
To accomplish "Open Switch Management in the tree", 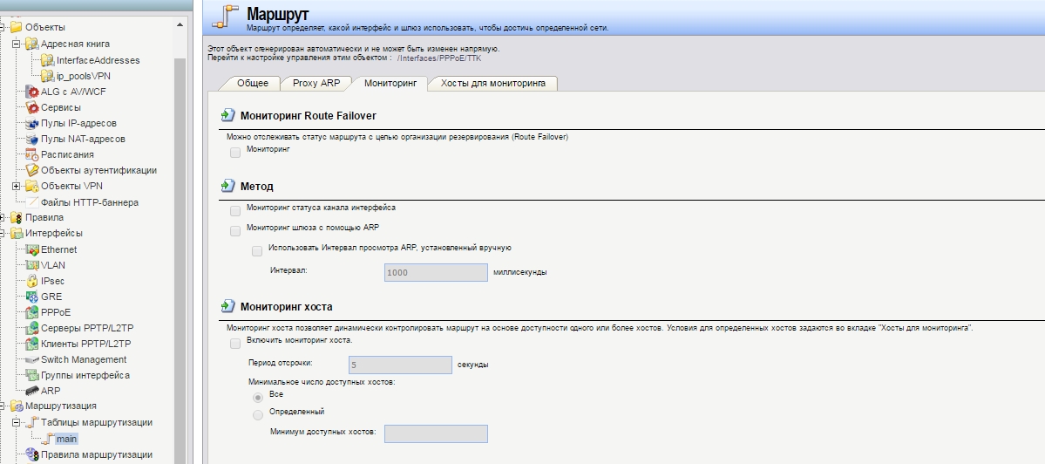I will (x=84, y=360).
